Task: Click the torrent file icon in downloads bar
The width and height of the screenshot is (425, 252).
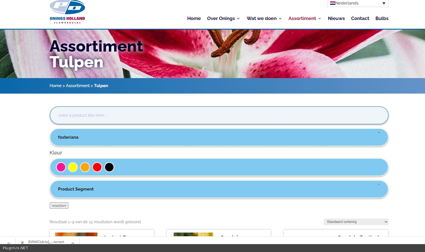Action: [x=22, y=242]
